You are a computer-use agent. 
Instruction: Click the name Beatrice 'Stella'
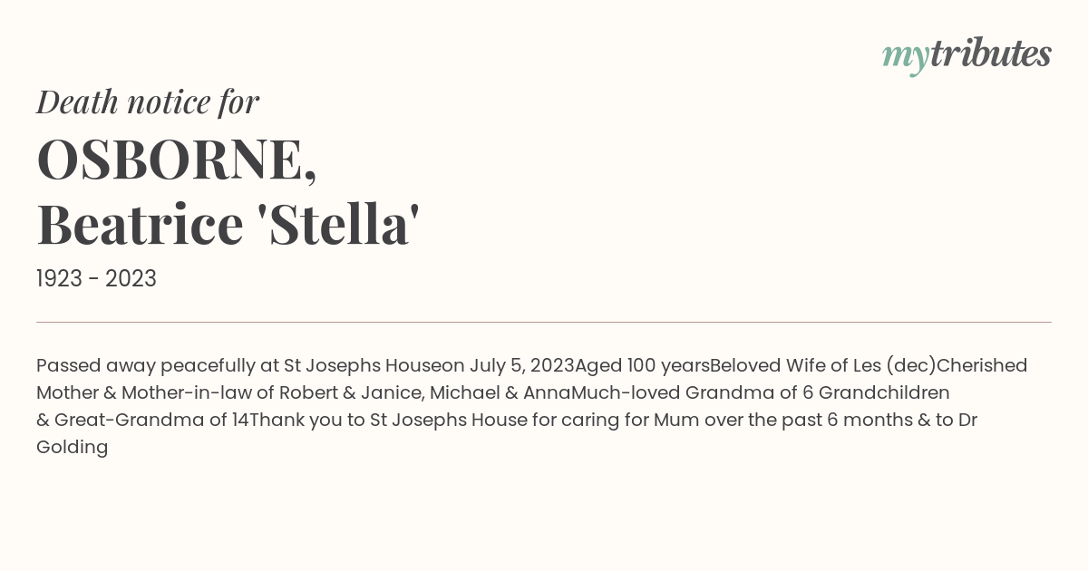[228, 225]
